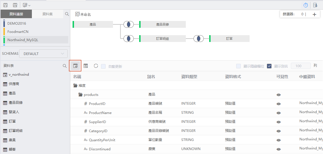This screenshot has width=323, height=154.
Task: Open the SCHEMAS DEFAULT dropdown
Action: [x=43, y=54]
